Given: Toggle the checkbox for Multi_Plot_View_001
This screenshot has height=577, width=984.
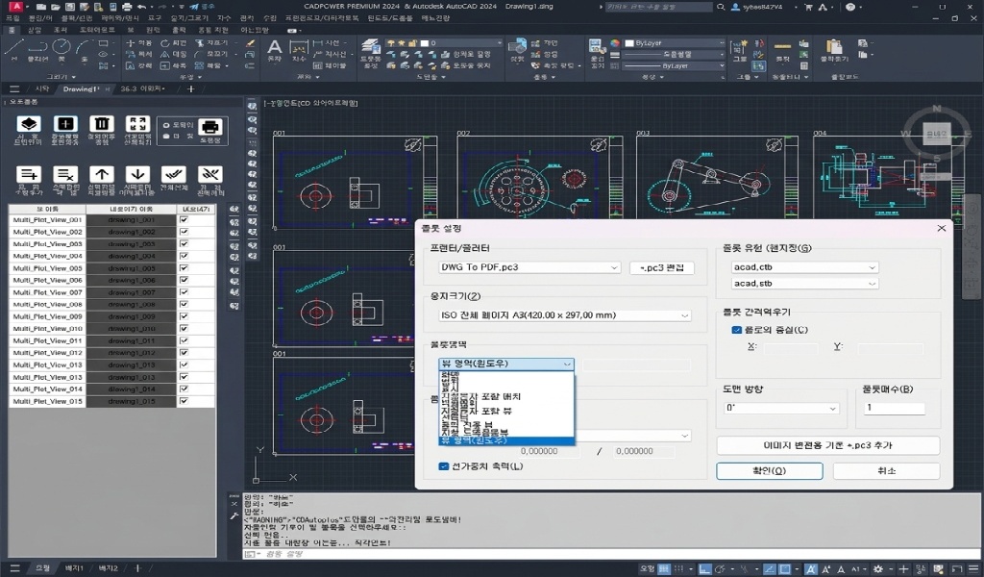Looking at the screenshot, I should tap(184, 220).
